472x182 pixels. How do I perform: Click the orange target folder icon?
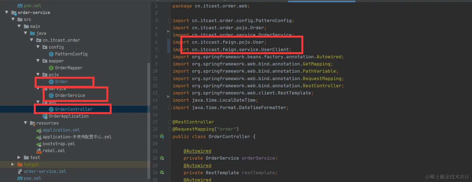click(20, 165)
